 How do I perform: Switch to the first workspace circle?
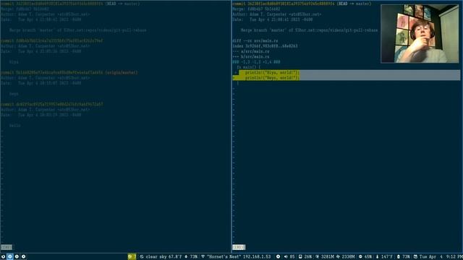point(3,257)
